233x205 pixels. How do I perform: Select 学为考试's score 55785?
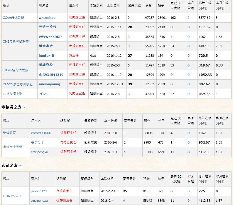150,46
